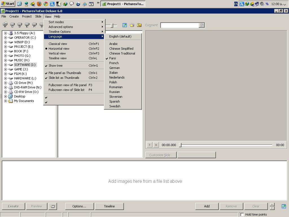Click the Customize Slide button
This screenshot has width=289, height=217.
(161, 155)
